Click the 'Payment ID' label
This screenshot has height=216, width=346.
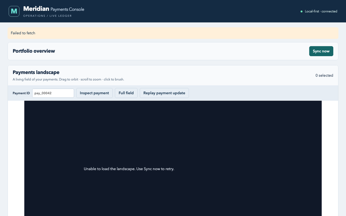(x=21, y=93)
